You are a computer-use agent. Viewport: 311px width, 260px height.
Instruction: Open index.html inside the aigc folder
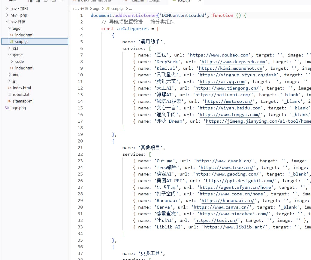pos(24,35)
